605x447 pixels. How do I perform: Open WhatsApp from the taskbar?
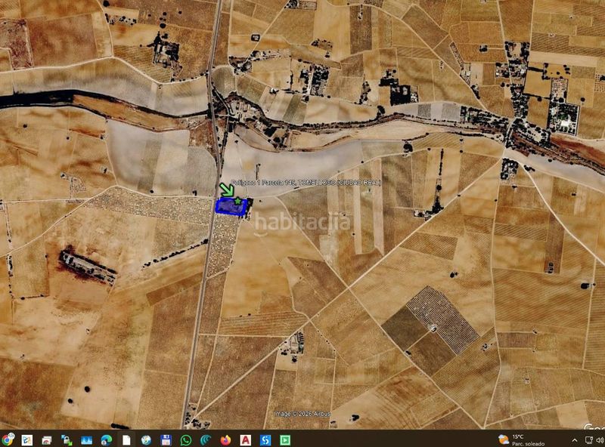[x=186, y=439]
